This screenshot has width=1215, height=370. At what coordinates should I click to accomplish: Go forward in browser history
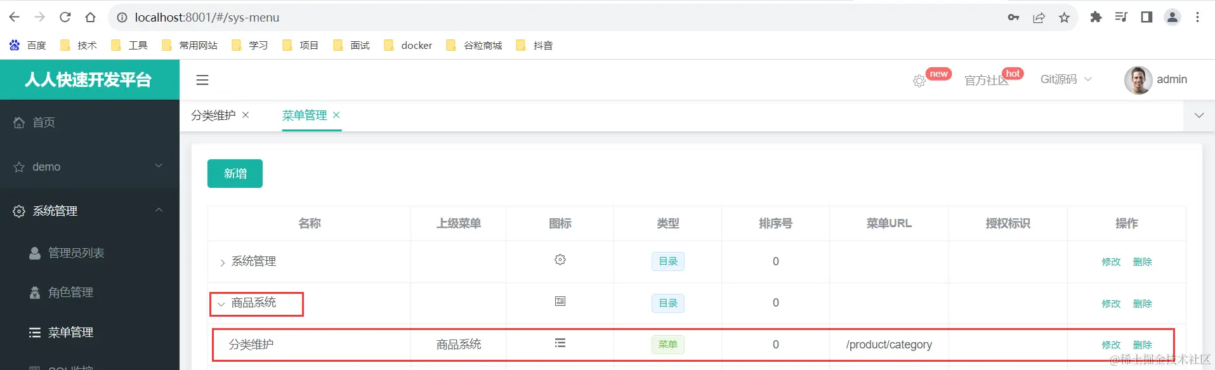pyautogui.click(x=39, y=17)
